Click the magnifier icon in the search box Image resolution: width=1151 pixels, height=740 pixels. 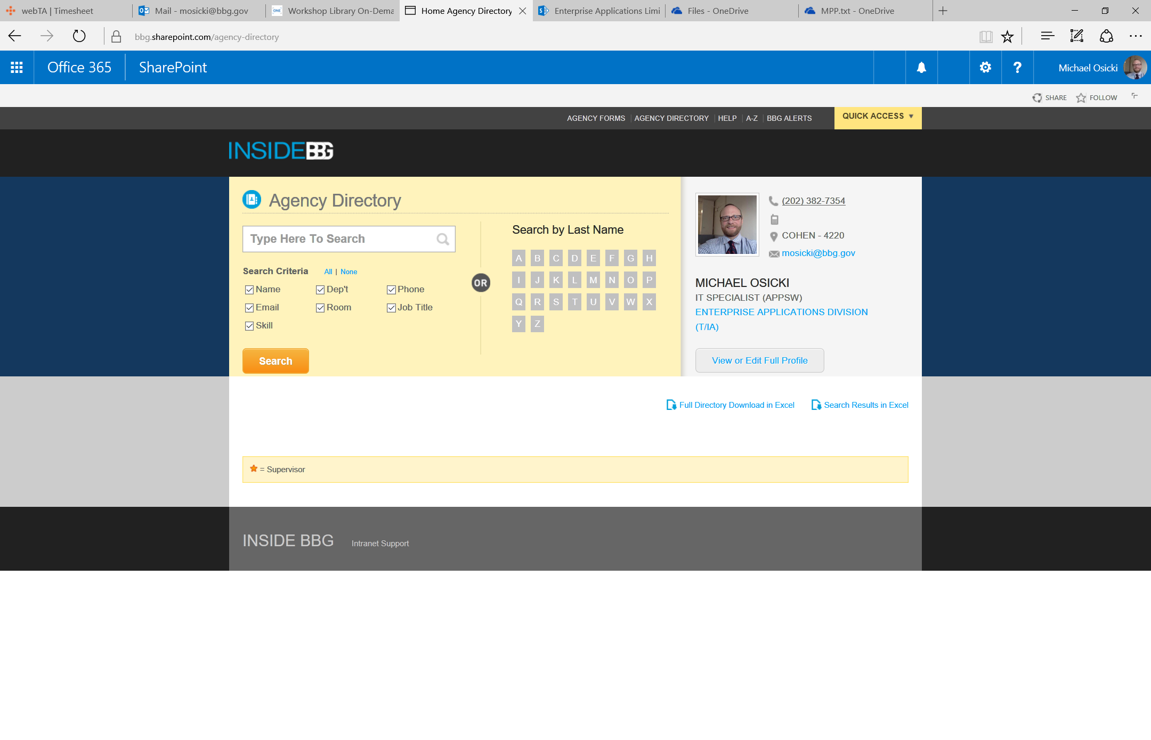click(x=443, y=239)
